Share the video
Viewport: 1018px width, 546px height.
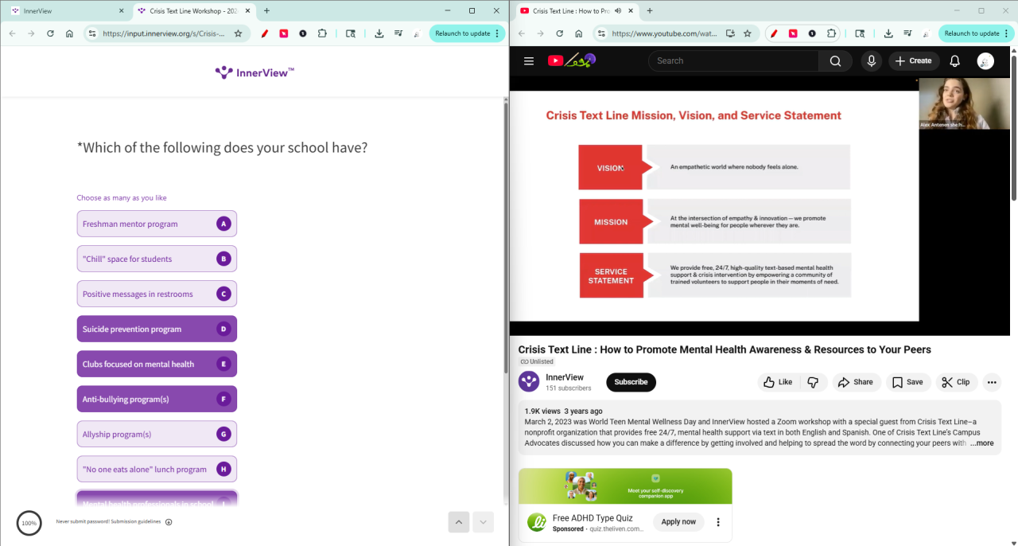[x=856, y=382]
